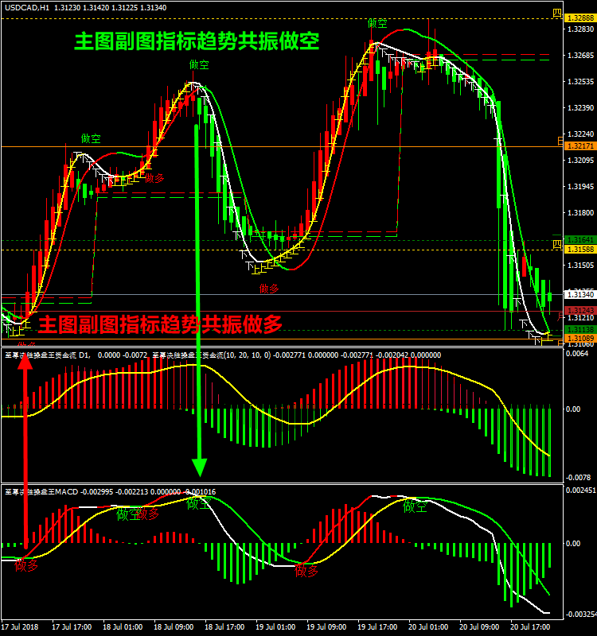Select the red 主图副图指标趋势共振做多 headline text
The height and width of the screenshot is (636, 597).
click(161, 324)
